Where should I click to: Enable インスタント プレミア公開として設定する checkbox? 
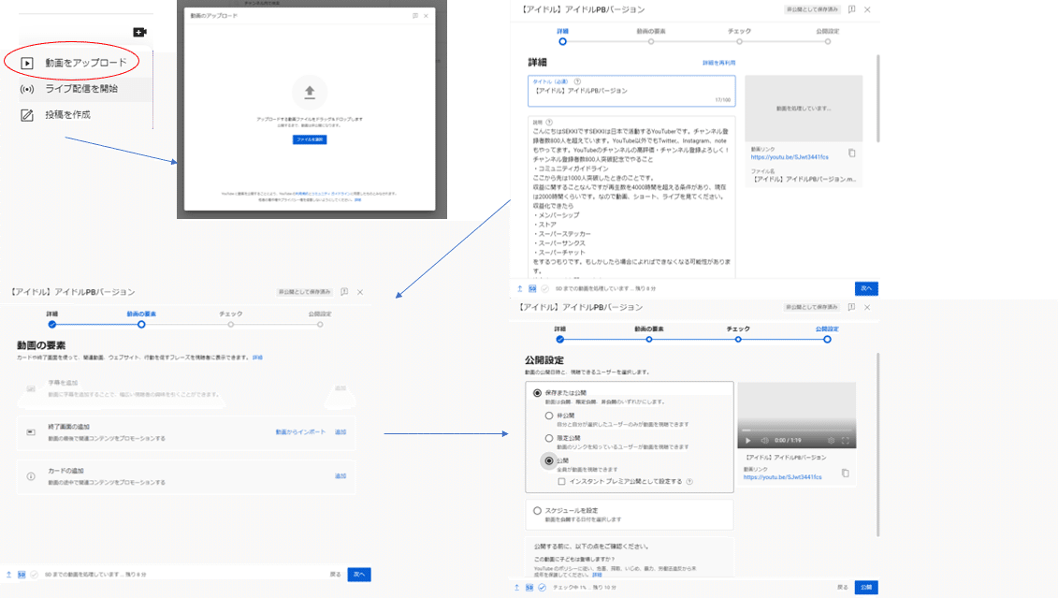561,482
